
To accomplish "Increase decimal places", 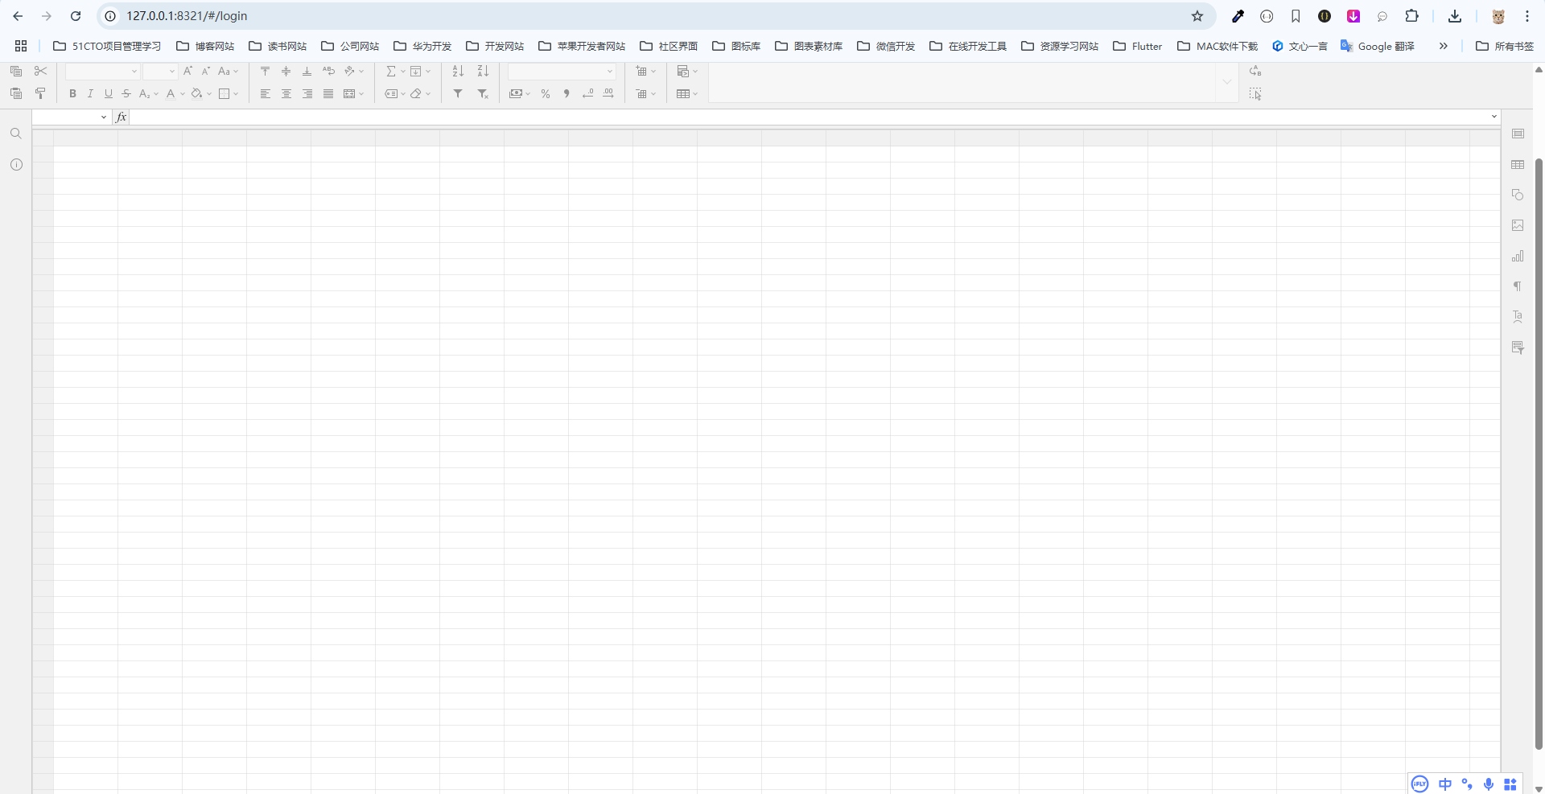I will pyautogui.click(x=608, y=94).
